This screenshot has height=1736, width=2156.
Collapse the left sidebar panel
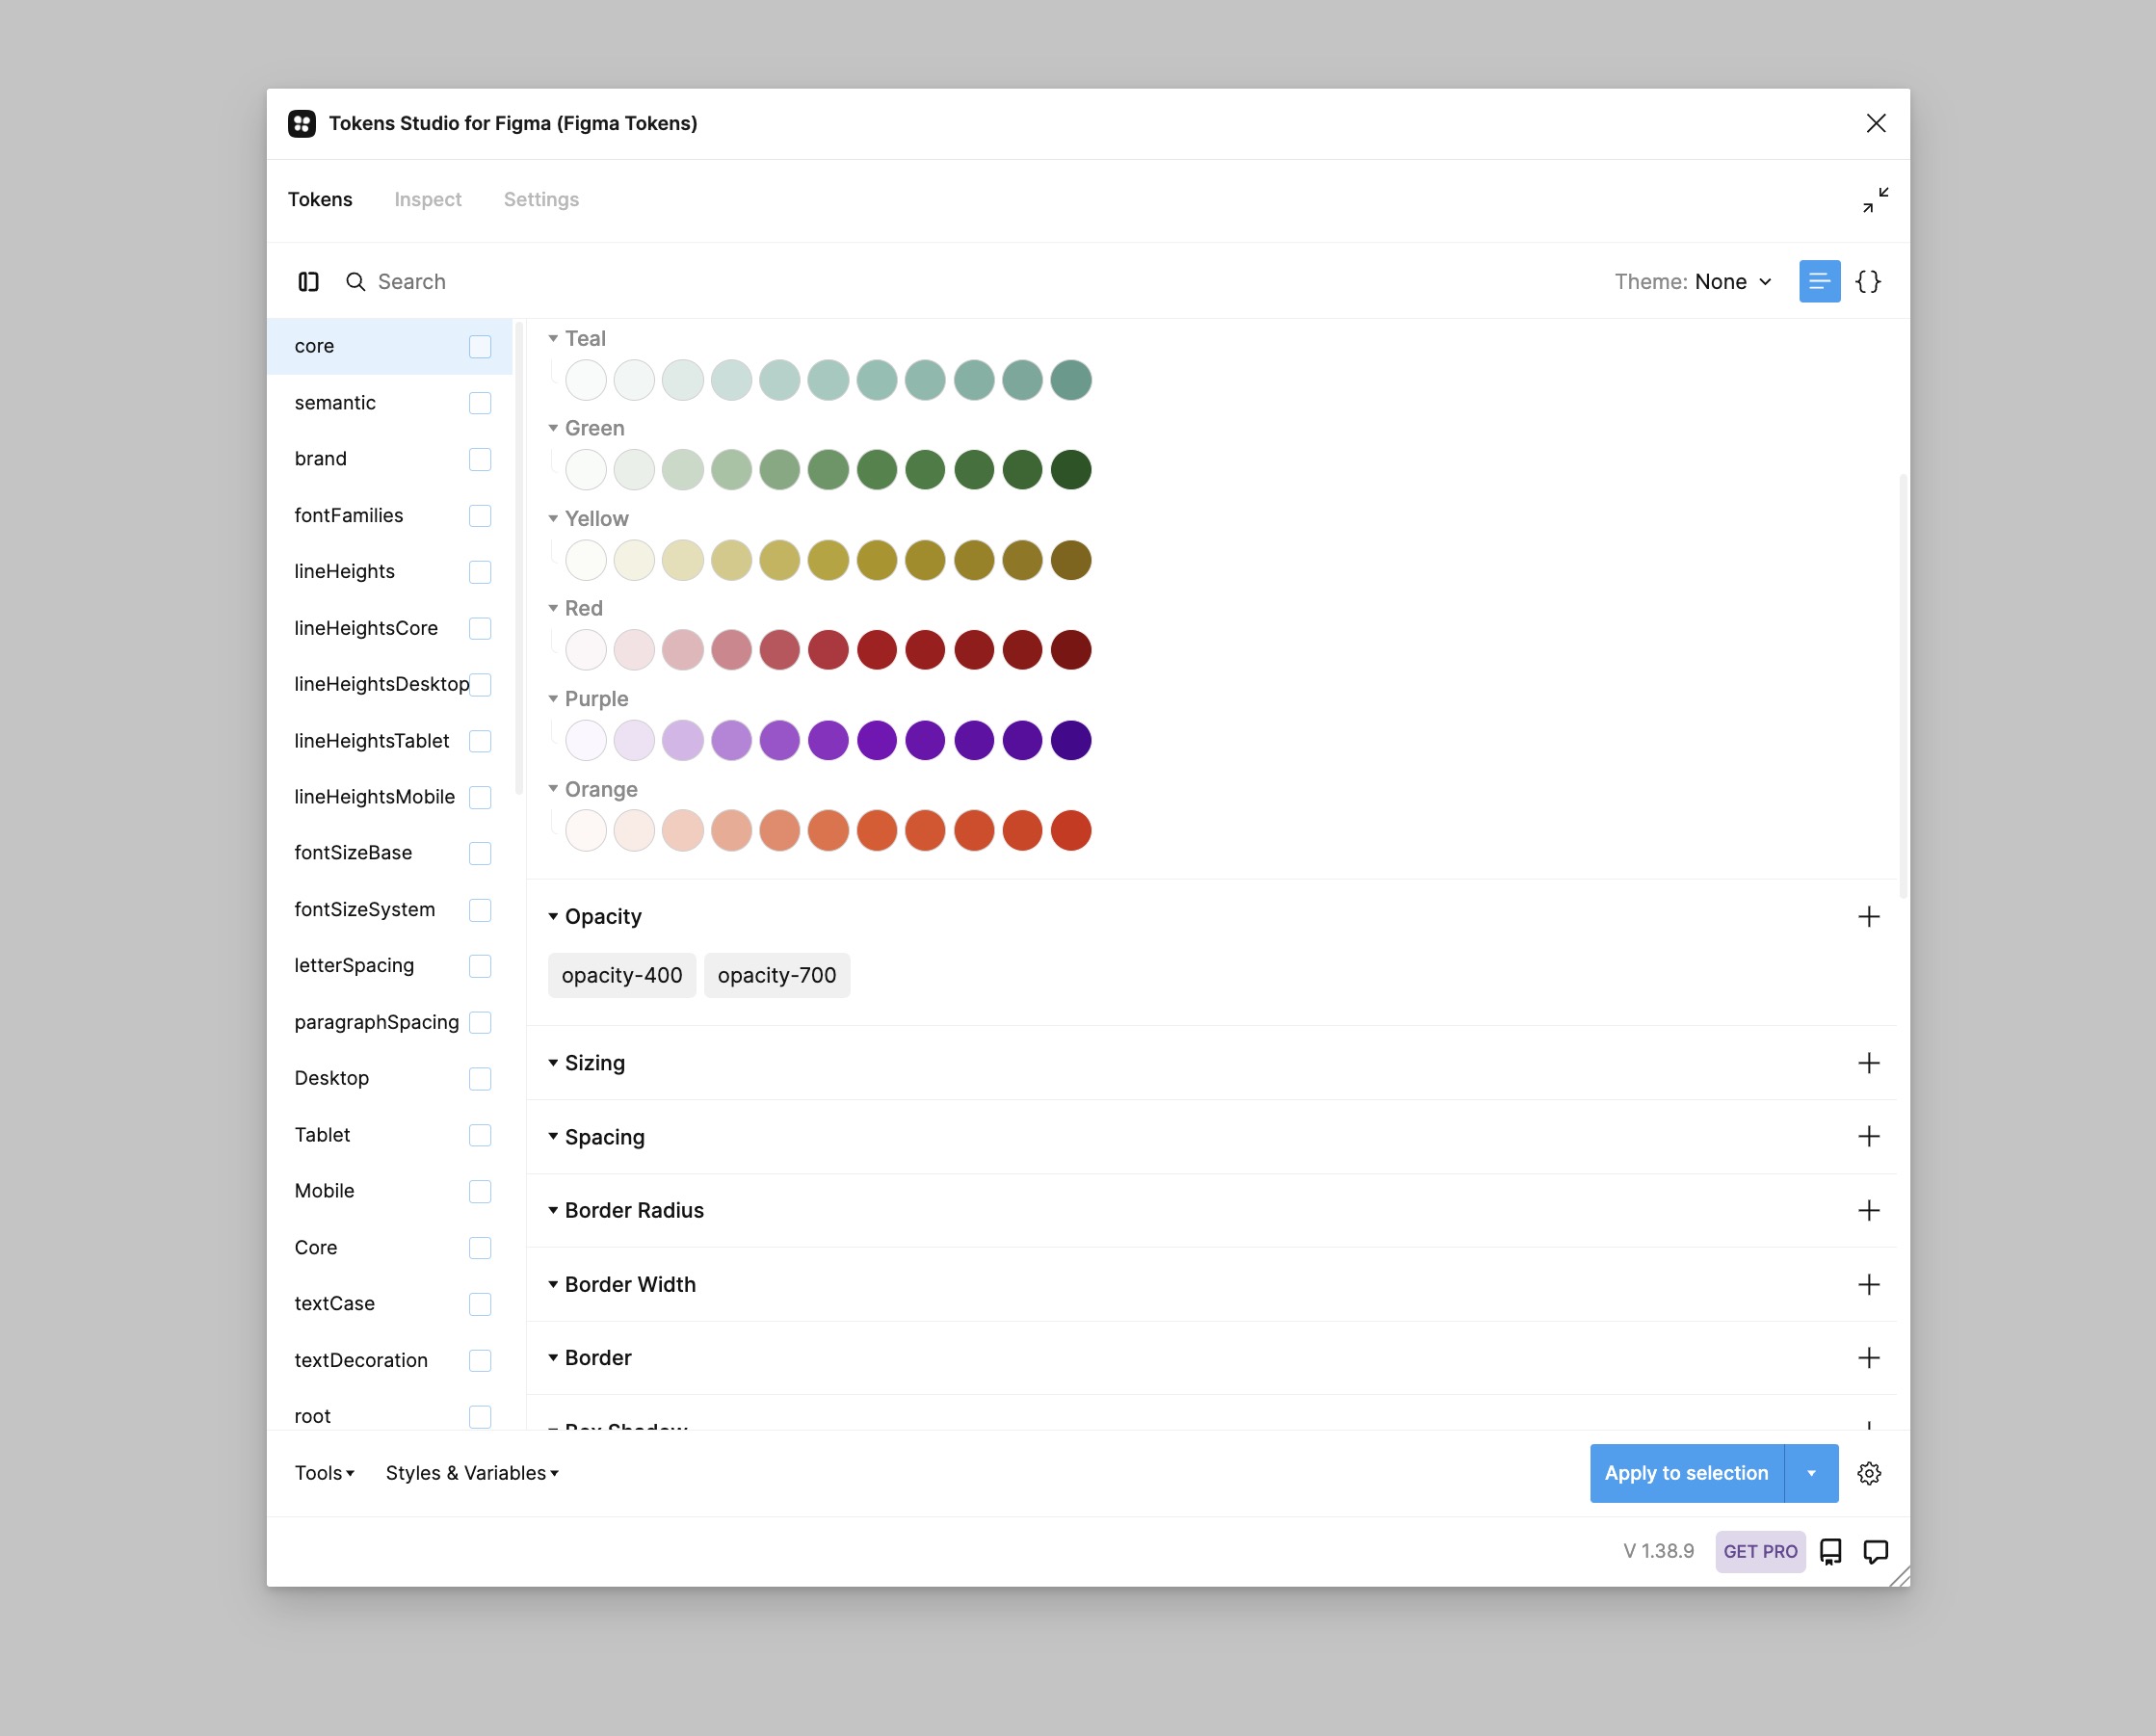(x=308, y=281)
